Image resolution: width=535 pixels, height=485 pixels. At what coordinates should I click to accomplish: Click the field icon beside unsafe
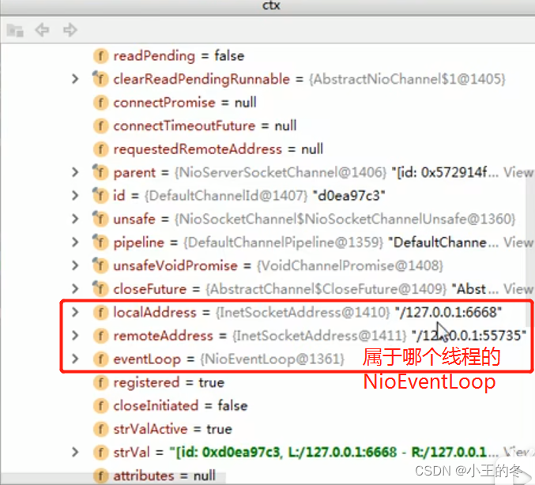tap(100, 219)
